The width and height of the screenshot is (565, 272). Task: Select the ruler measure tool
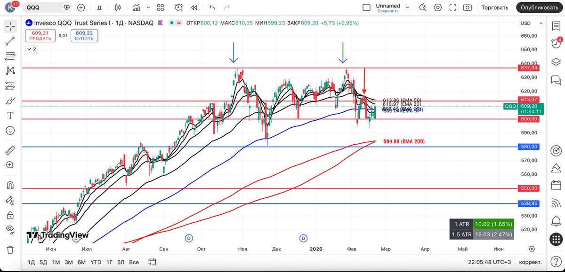pos(10,150)
